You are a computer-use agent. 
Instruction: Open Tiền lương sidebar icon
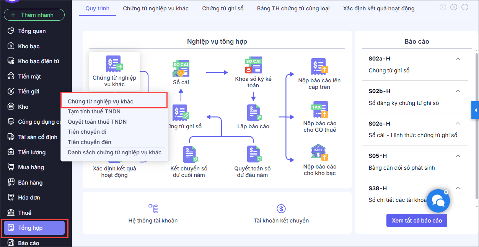[11, 152]
